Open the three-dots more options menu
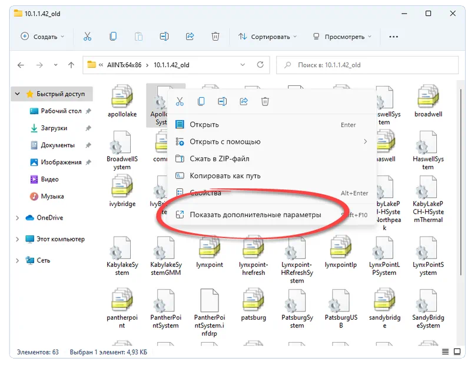 [x=393, y=36]
